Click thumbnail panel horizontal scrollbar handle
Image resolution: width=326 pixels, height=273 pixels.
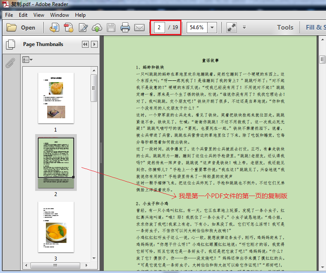pyautogui.click(x=55, y=265)
